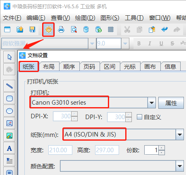
Task: Toggle bold formatting button
Action: coord(139,43)
